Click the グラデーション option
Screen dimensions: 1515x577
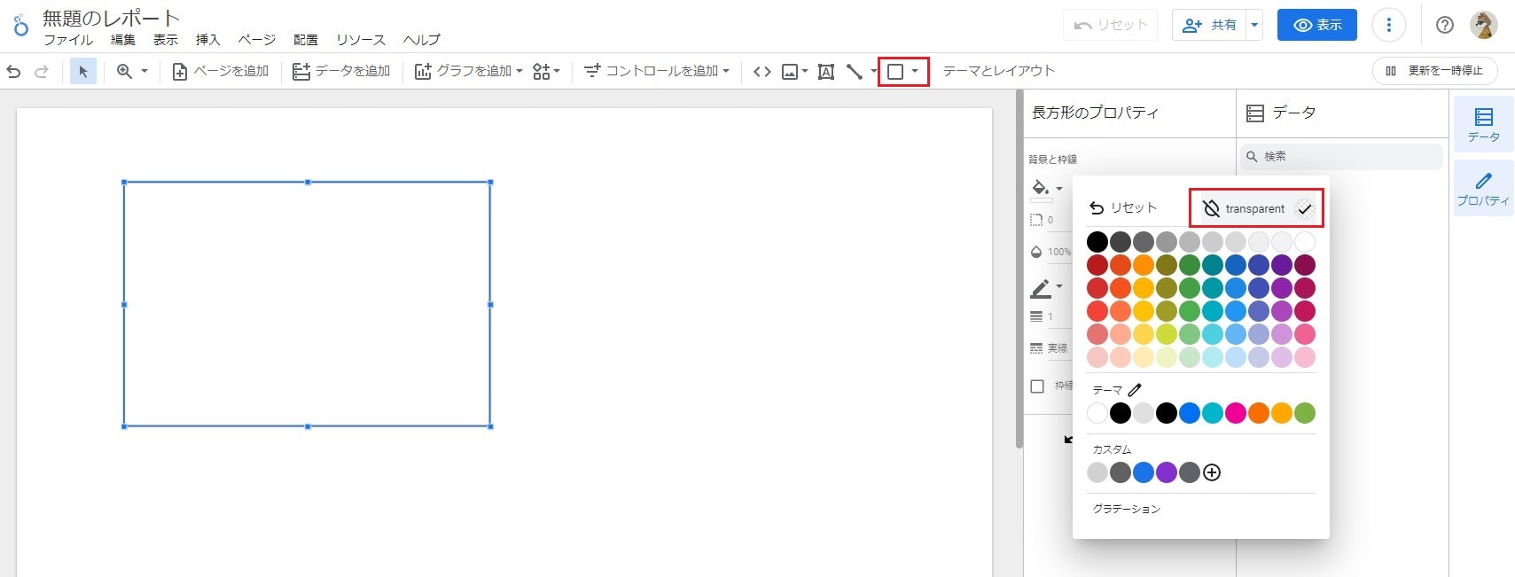(x=1127, y=509)
